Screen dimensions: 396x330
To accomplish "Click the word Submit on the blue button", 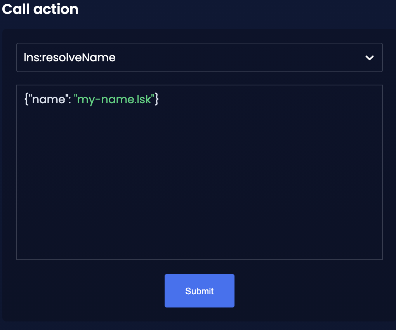I will click(x=199, y=291).
